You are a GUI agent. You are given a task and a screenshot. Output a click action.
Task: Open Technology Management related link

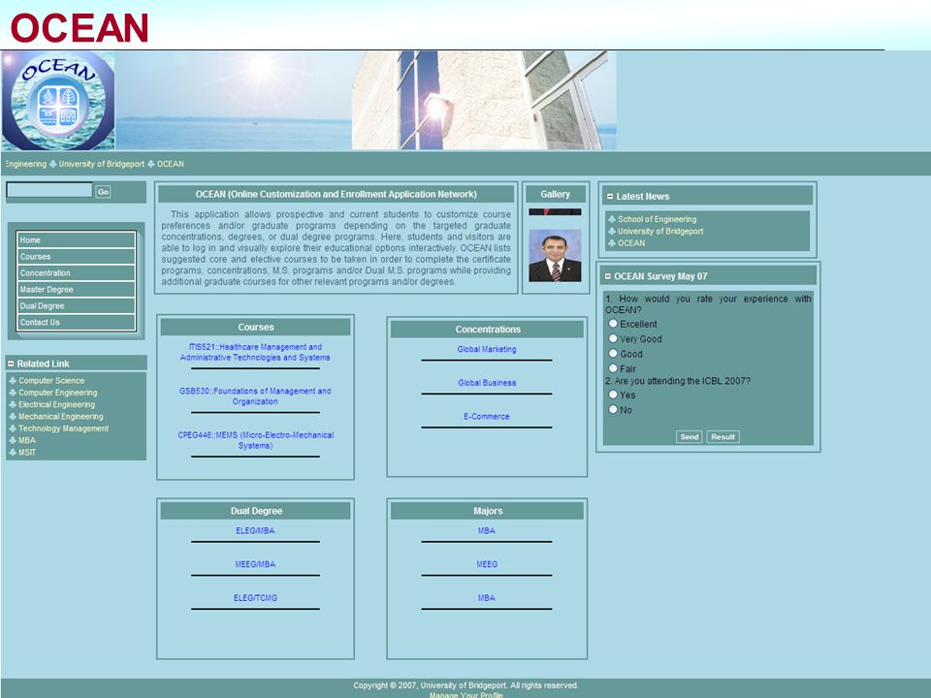(64, 428)
